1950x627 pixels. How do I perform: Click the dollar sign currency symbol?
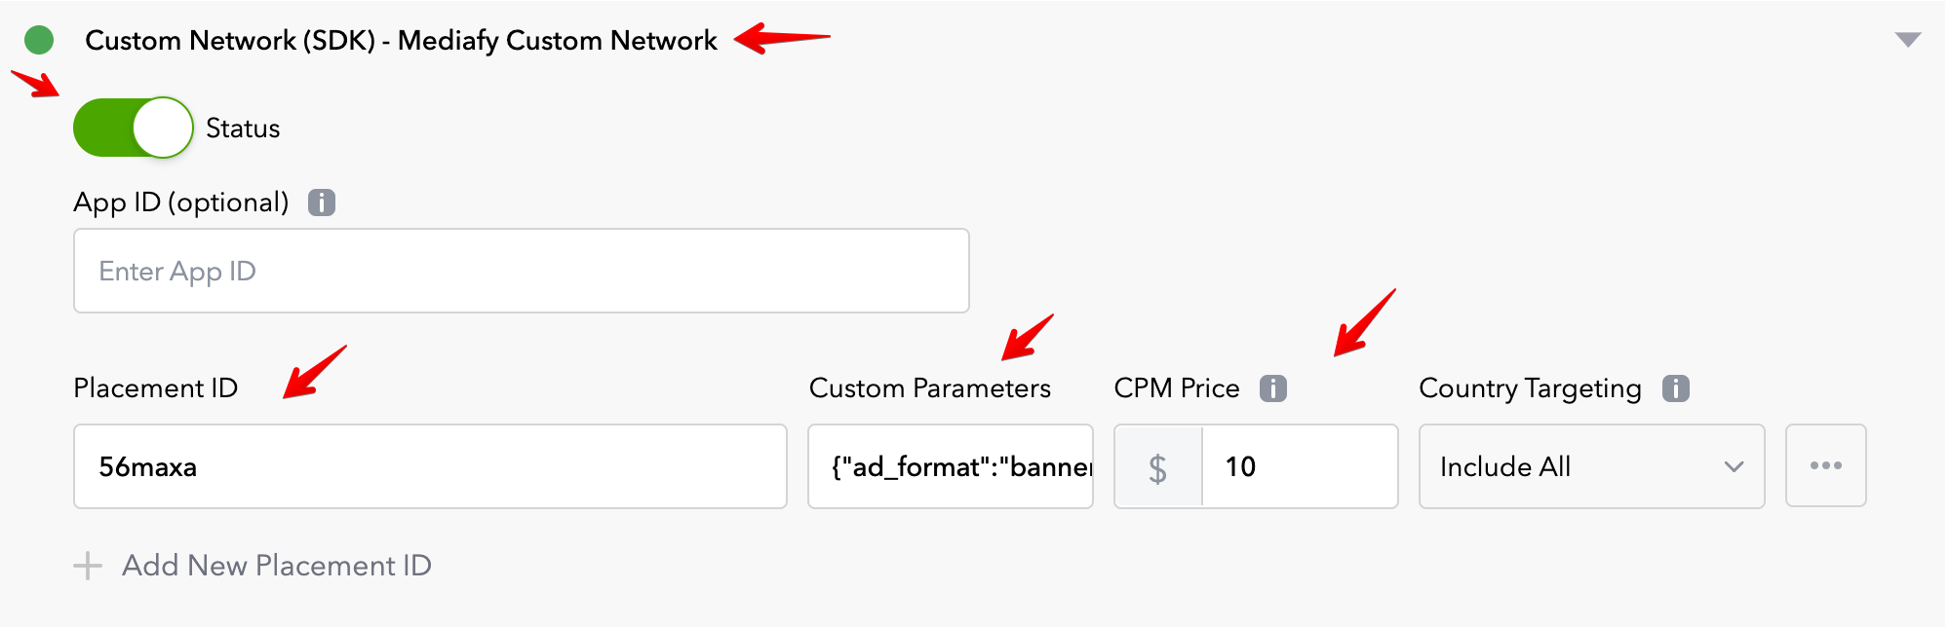1157,468
